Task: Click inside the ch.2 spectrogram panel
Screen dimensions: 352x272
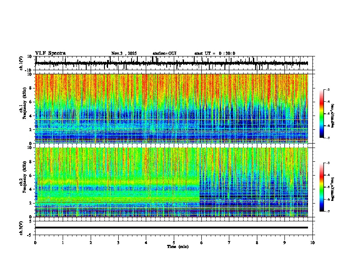Action: (x=172, y=182)
